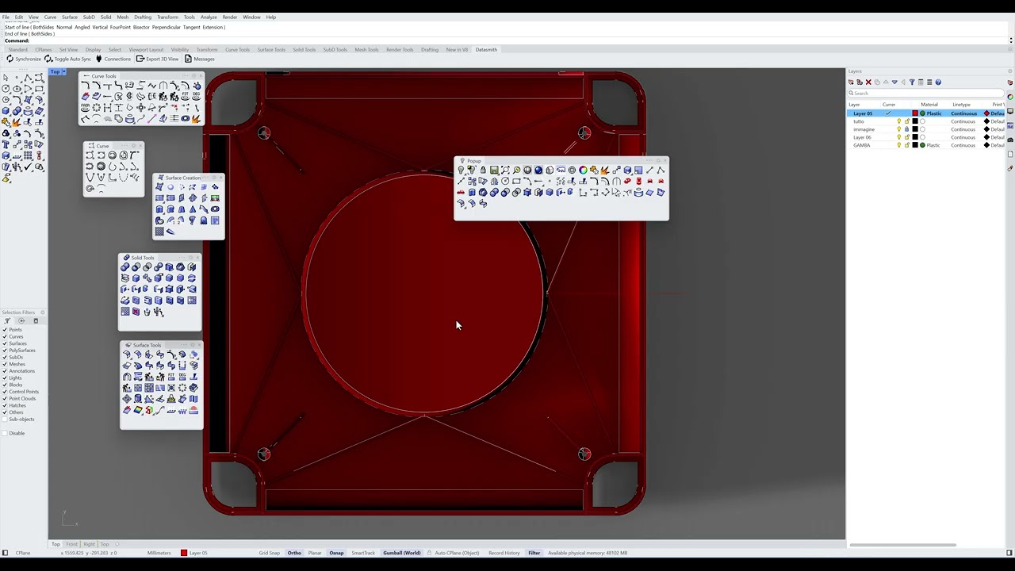Viewport: 1015px width, 571px height.
Task: Enable the Sub-objects filter checkbox
Action: 4,420
